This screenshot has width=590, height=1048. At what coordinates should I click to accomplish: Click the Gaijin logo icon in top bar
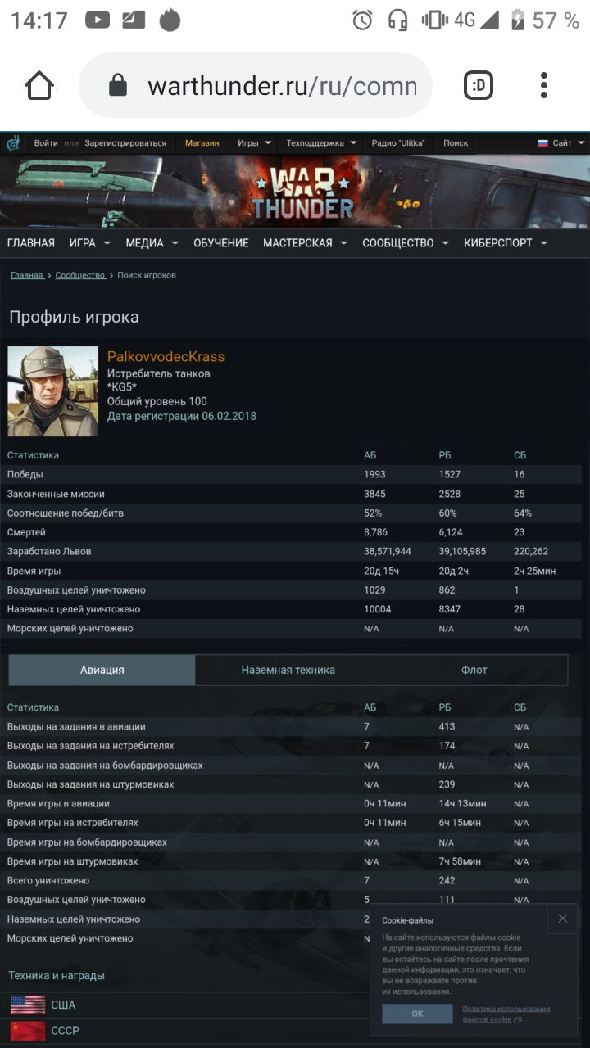click(14, 143)
